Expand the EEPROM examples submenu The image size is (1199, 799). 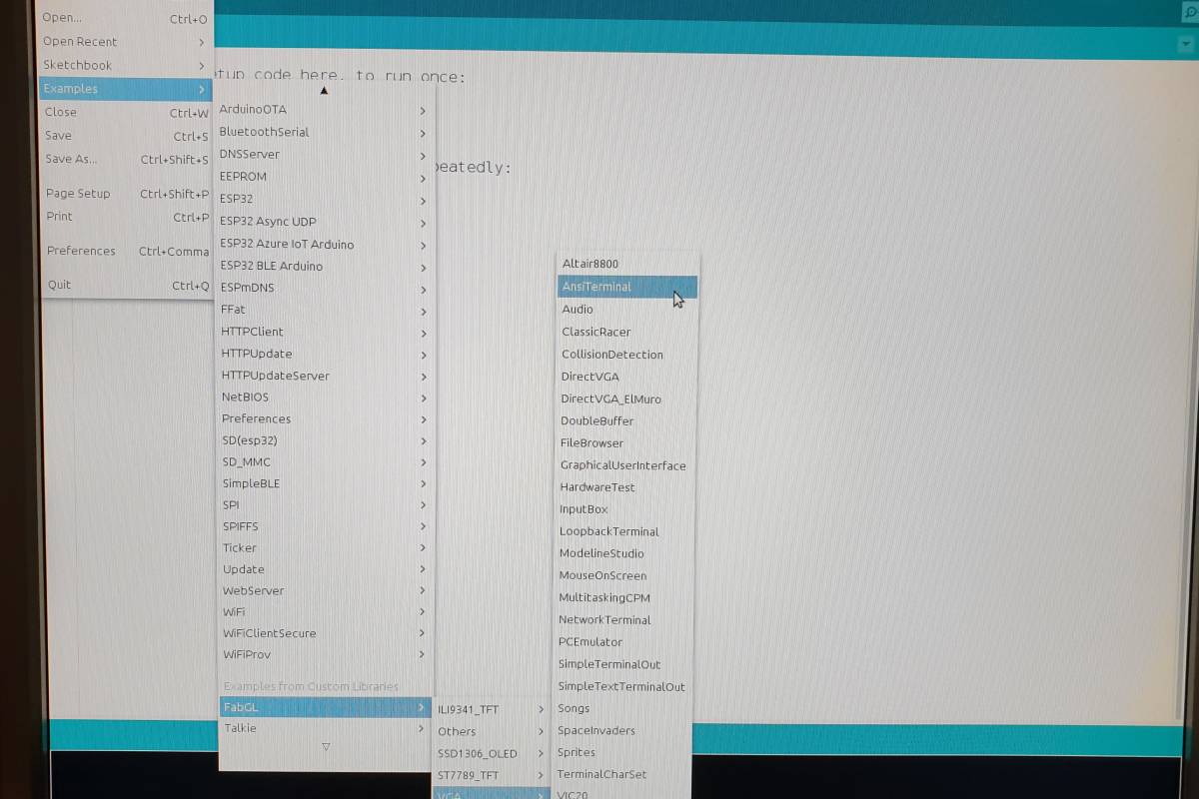(x=323, y=177)
